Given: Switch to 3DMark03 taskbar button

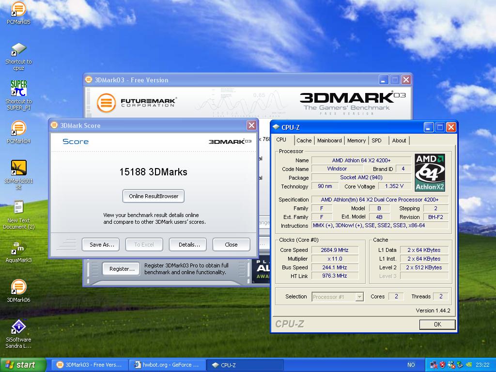Looking at the screenshot, I should (x=90, y=365).
